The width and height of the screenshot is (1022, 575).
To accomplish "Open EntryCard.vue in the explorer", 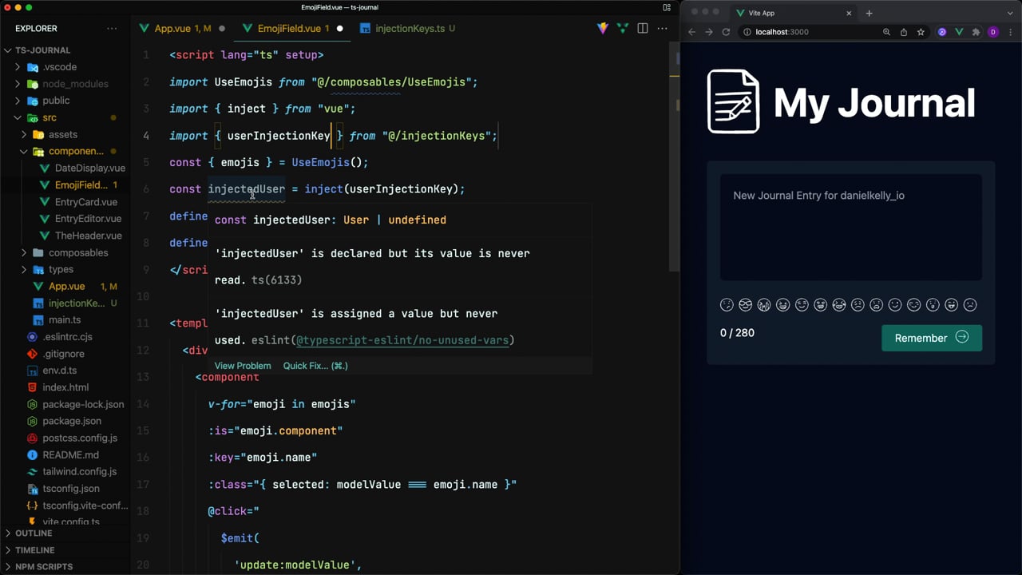I will (86, 202).
